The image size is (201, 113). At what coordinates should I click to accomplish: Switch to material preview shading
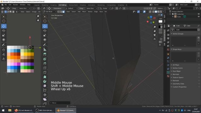pos(158,12)
